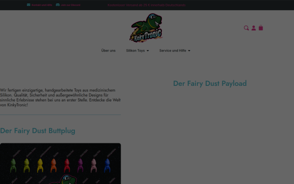Expand the Silikon Toys dropdown arrow
Viewport: 294px width, 184px height.
pos(148,51)
